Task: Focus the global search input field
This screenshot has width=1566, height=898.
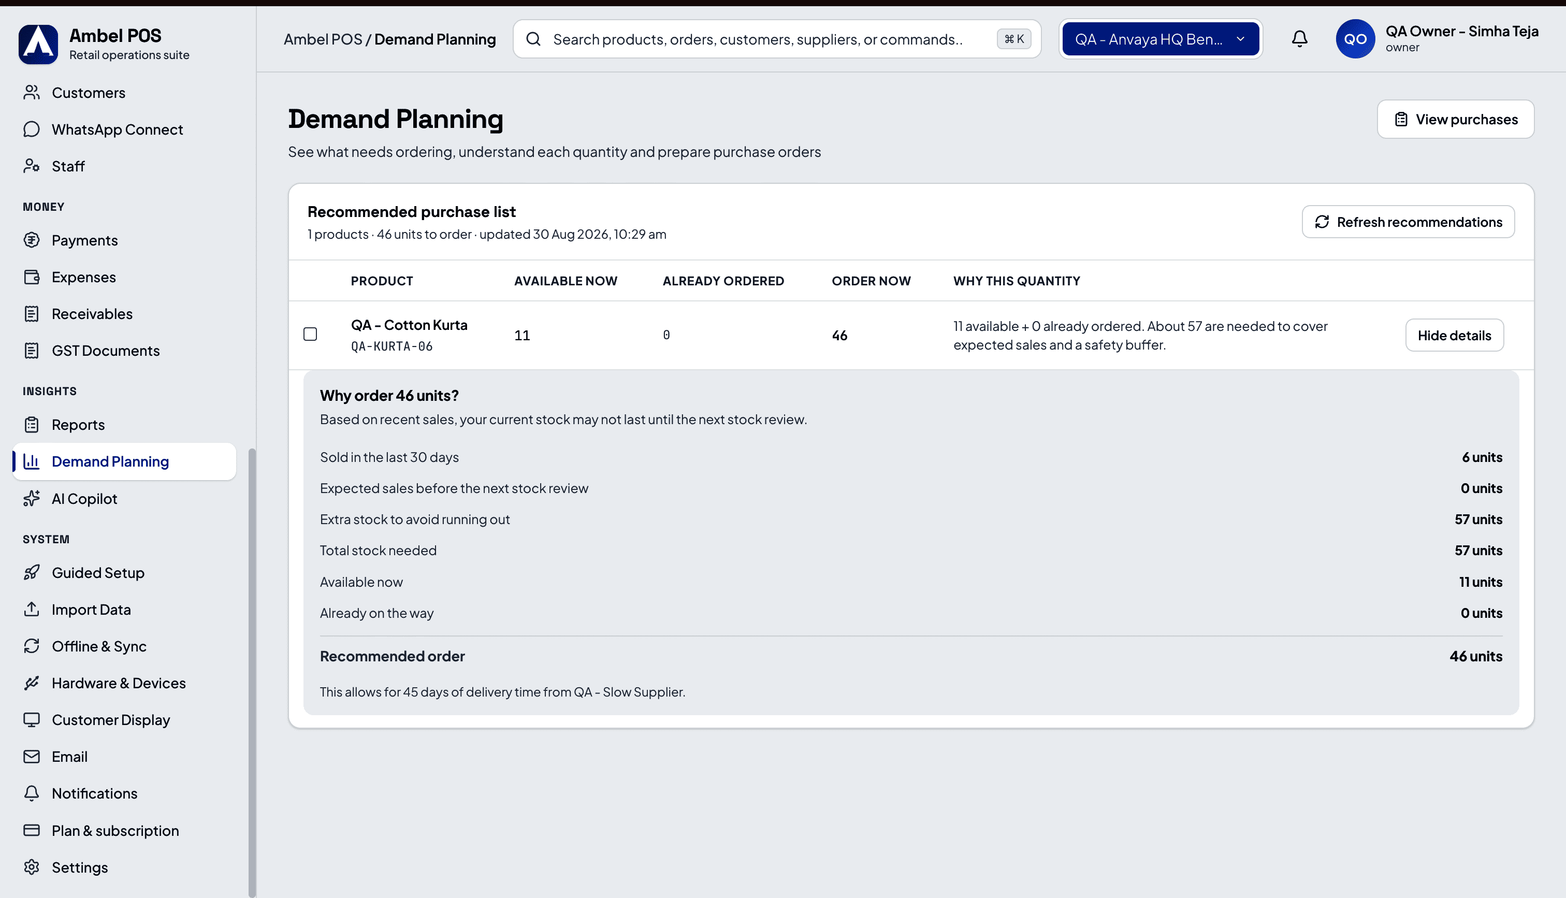Action: pos(777,39)
